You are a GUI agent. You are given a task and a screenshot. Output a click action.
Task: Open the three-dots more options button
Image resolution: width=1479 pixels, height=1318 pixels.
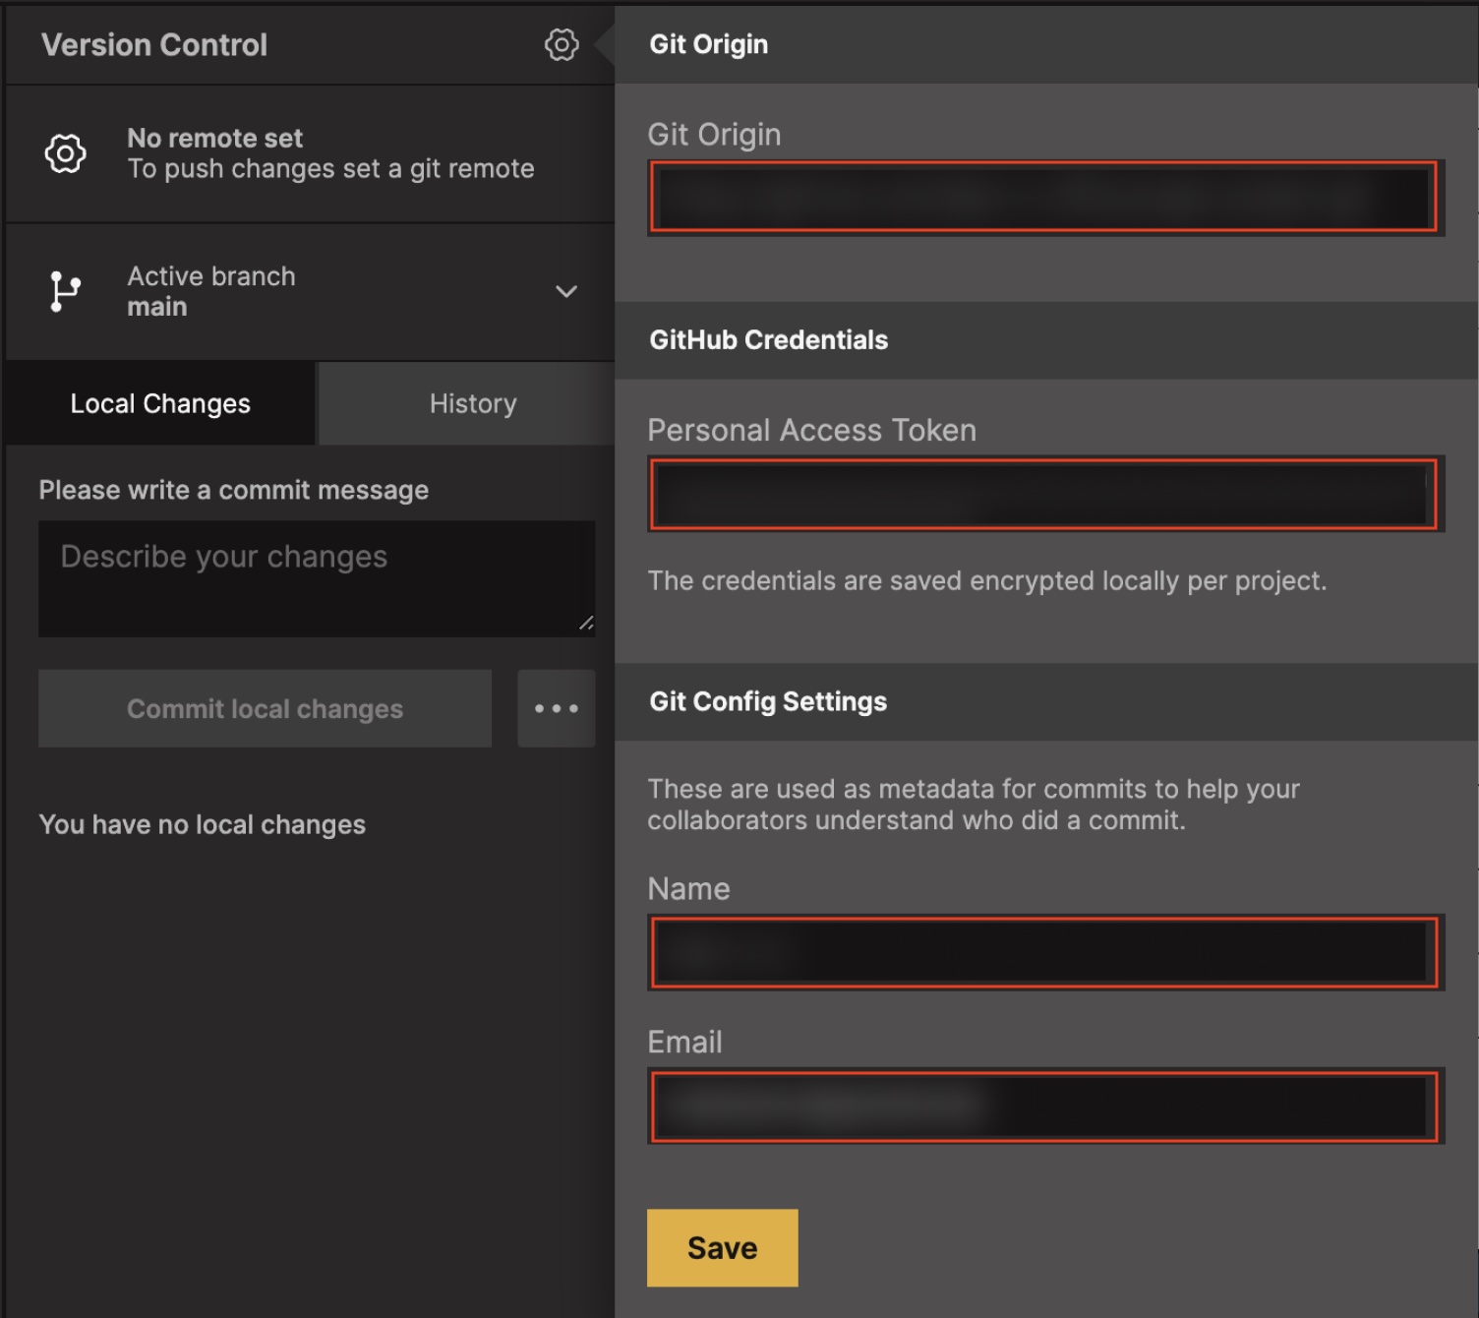(556, 708)
